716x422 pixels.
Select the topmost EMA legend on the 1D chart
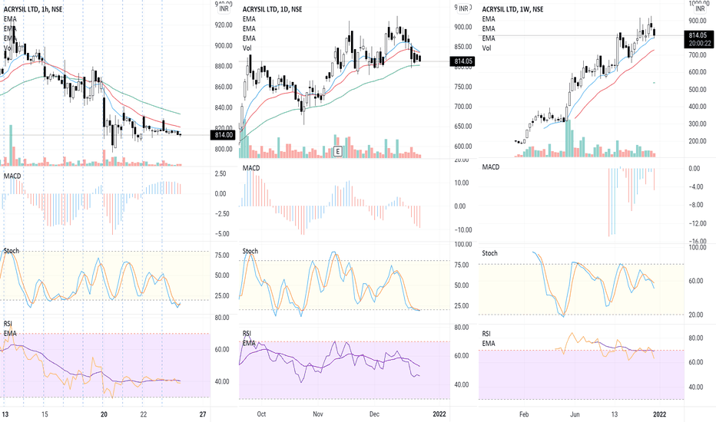click(250, 18)
